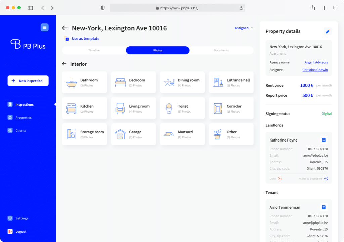Toggle Wants to be present checkmark
Image resolution: width=344 pixels, height=242 pixels.
coord(326,179)
